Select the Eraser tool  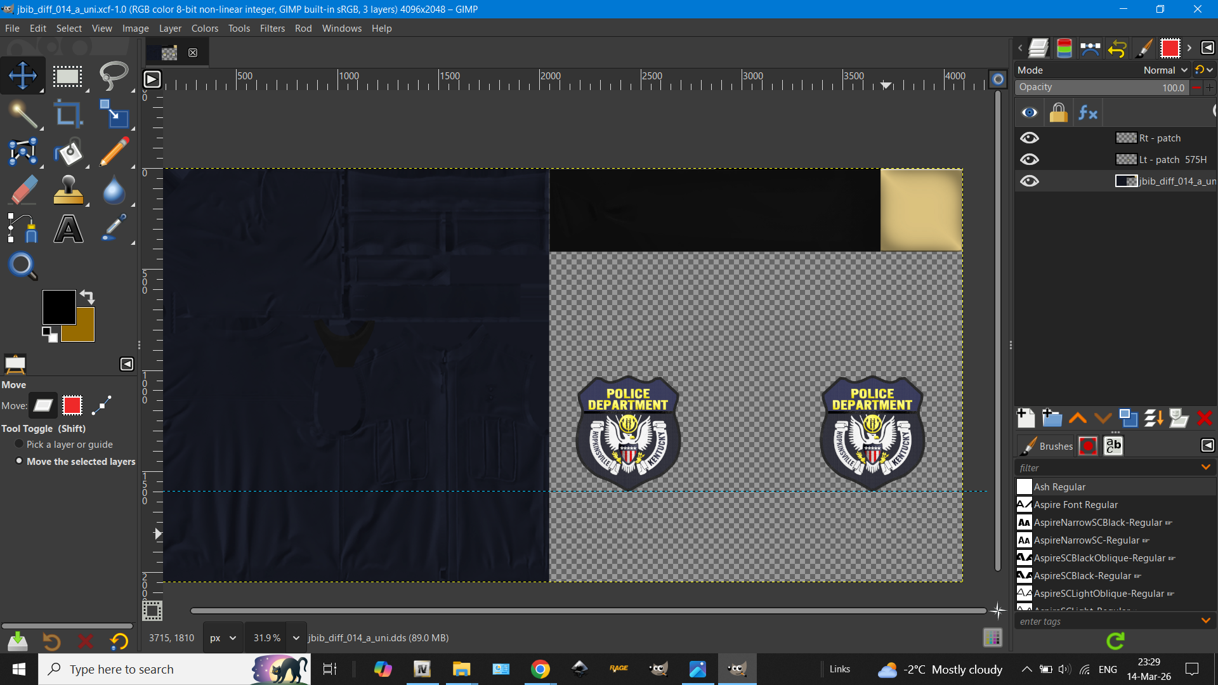(x=23, y=190)
